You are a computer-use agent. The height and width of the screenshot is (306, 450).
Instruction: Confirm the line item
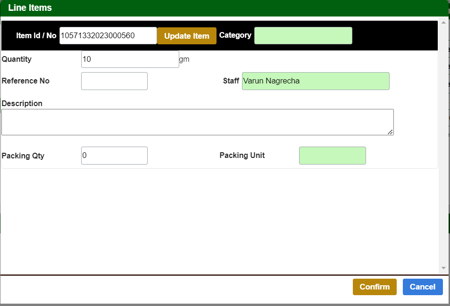pos(374,287)
